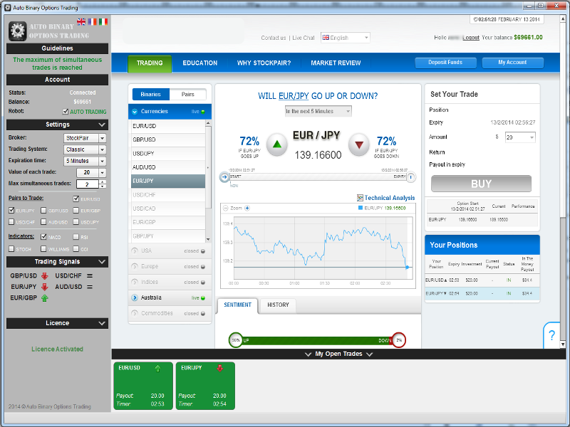Open the 'In the next 5 Minutes' dropdown
The image size is (570, 427).
click(318, 111)
